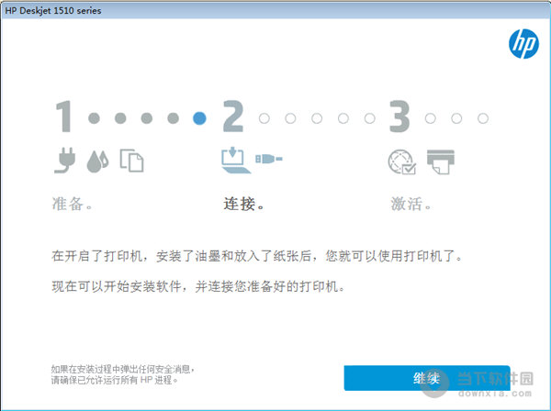Image resolution: width=551 pixels, height=411 pixels.
Task: Click the 激活。 step label
Action: (410, 204)
